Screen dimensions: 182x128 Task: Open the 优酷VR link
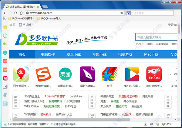[127, 115]
